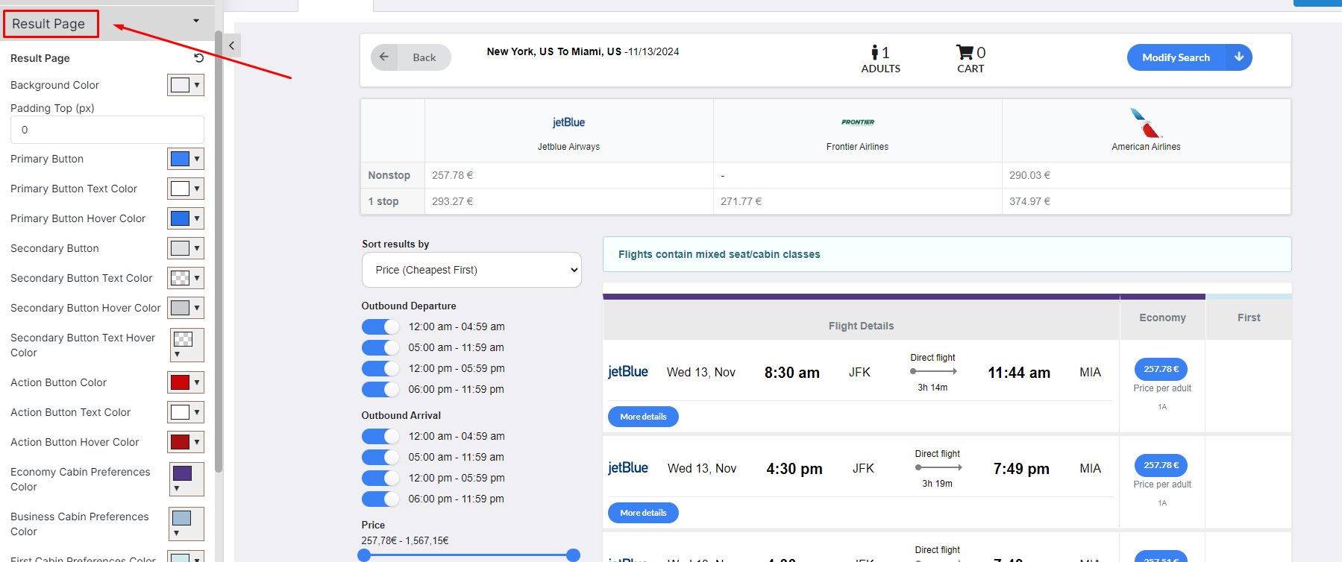1342x562 pixels.
Task: Toggle Outbound Departure 12:00 pm - 05:59 pm filter
Action: point(380,368)
